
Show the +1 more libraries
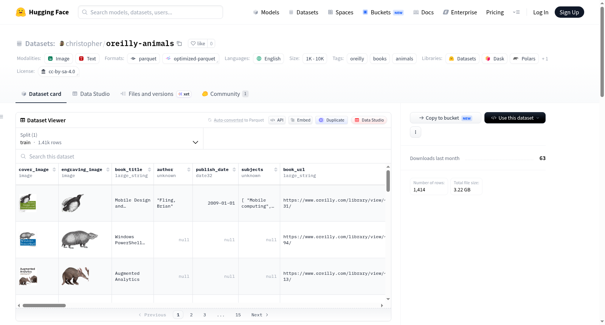tap(545, 59)
